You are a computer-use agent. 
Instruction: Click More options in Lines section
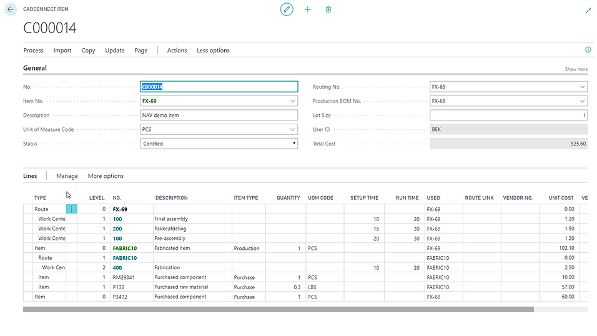click(106, 176)
